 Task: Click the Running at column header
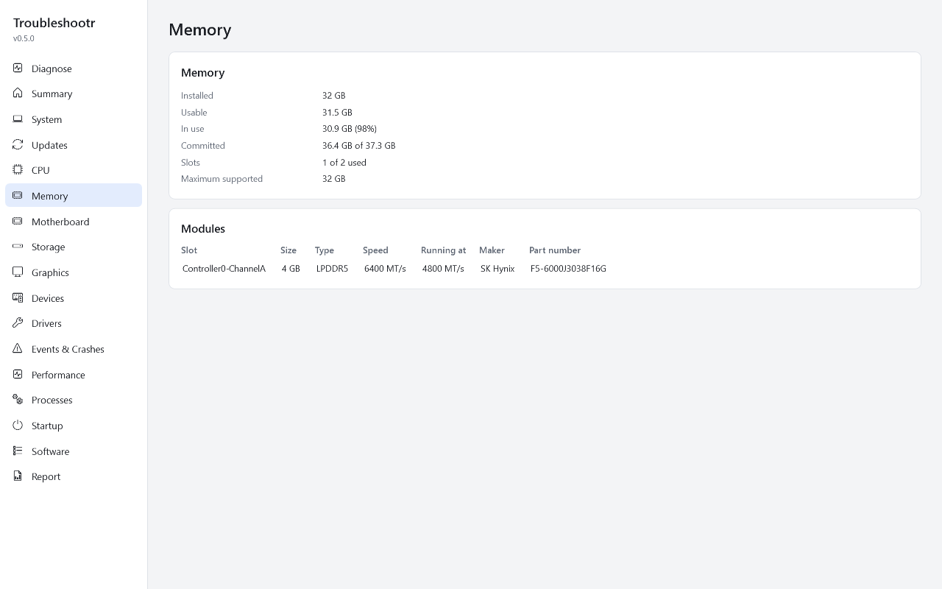tap(443, 250)
